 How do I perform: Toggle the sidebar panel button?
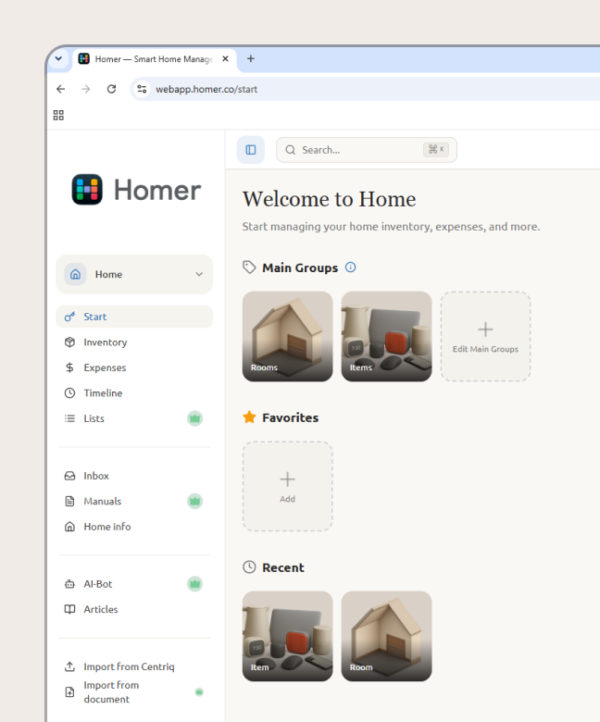tap(251, 150)
